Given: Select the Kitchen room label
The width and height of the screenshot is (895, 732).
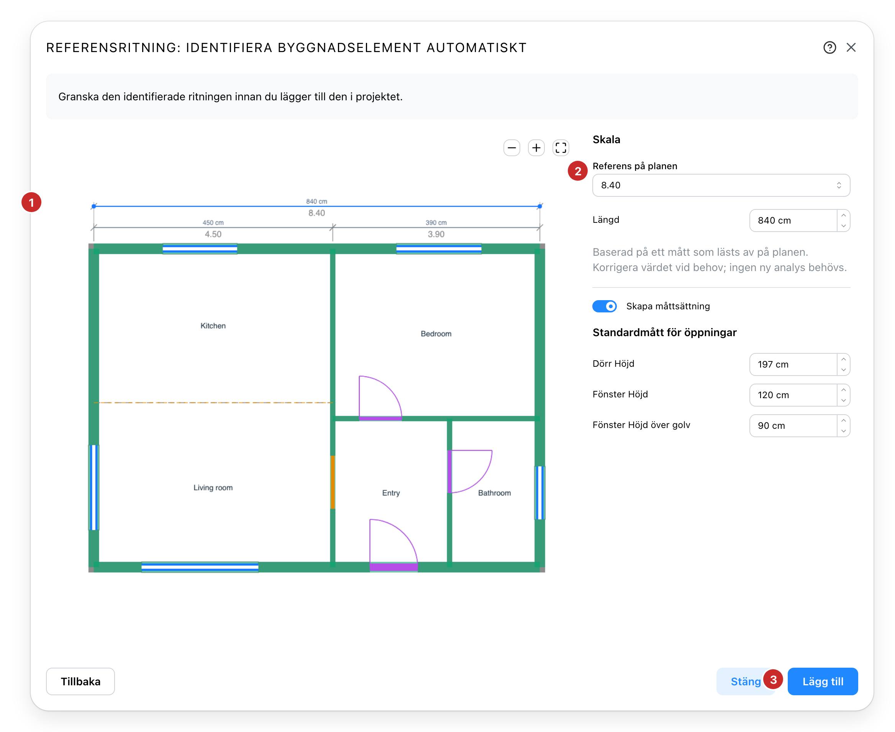Looking at the screenshot, I should coord(213,326).
